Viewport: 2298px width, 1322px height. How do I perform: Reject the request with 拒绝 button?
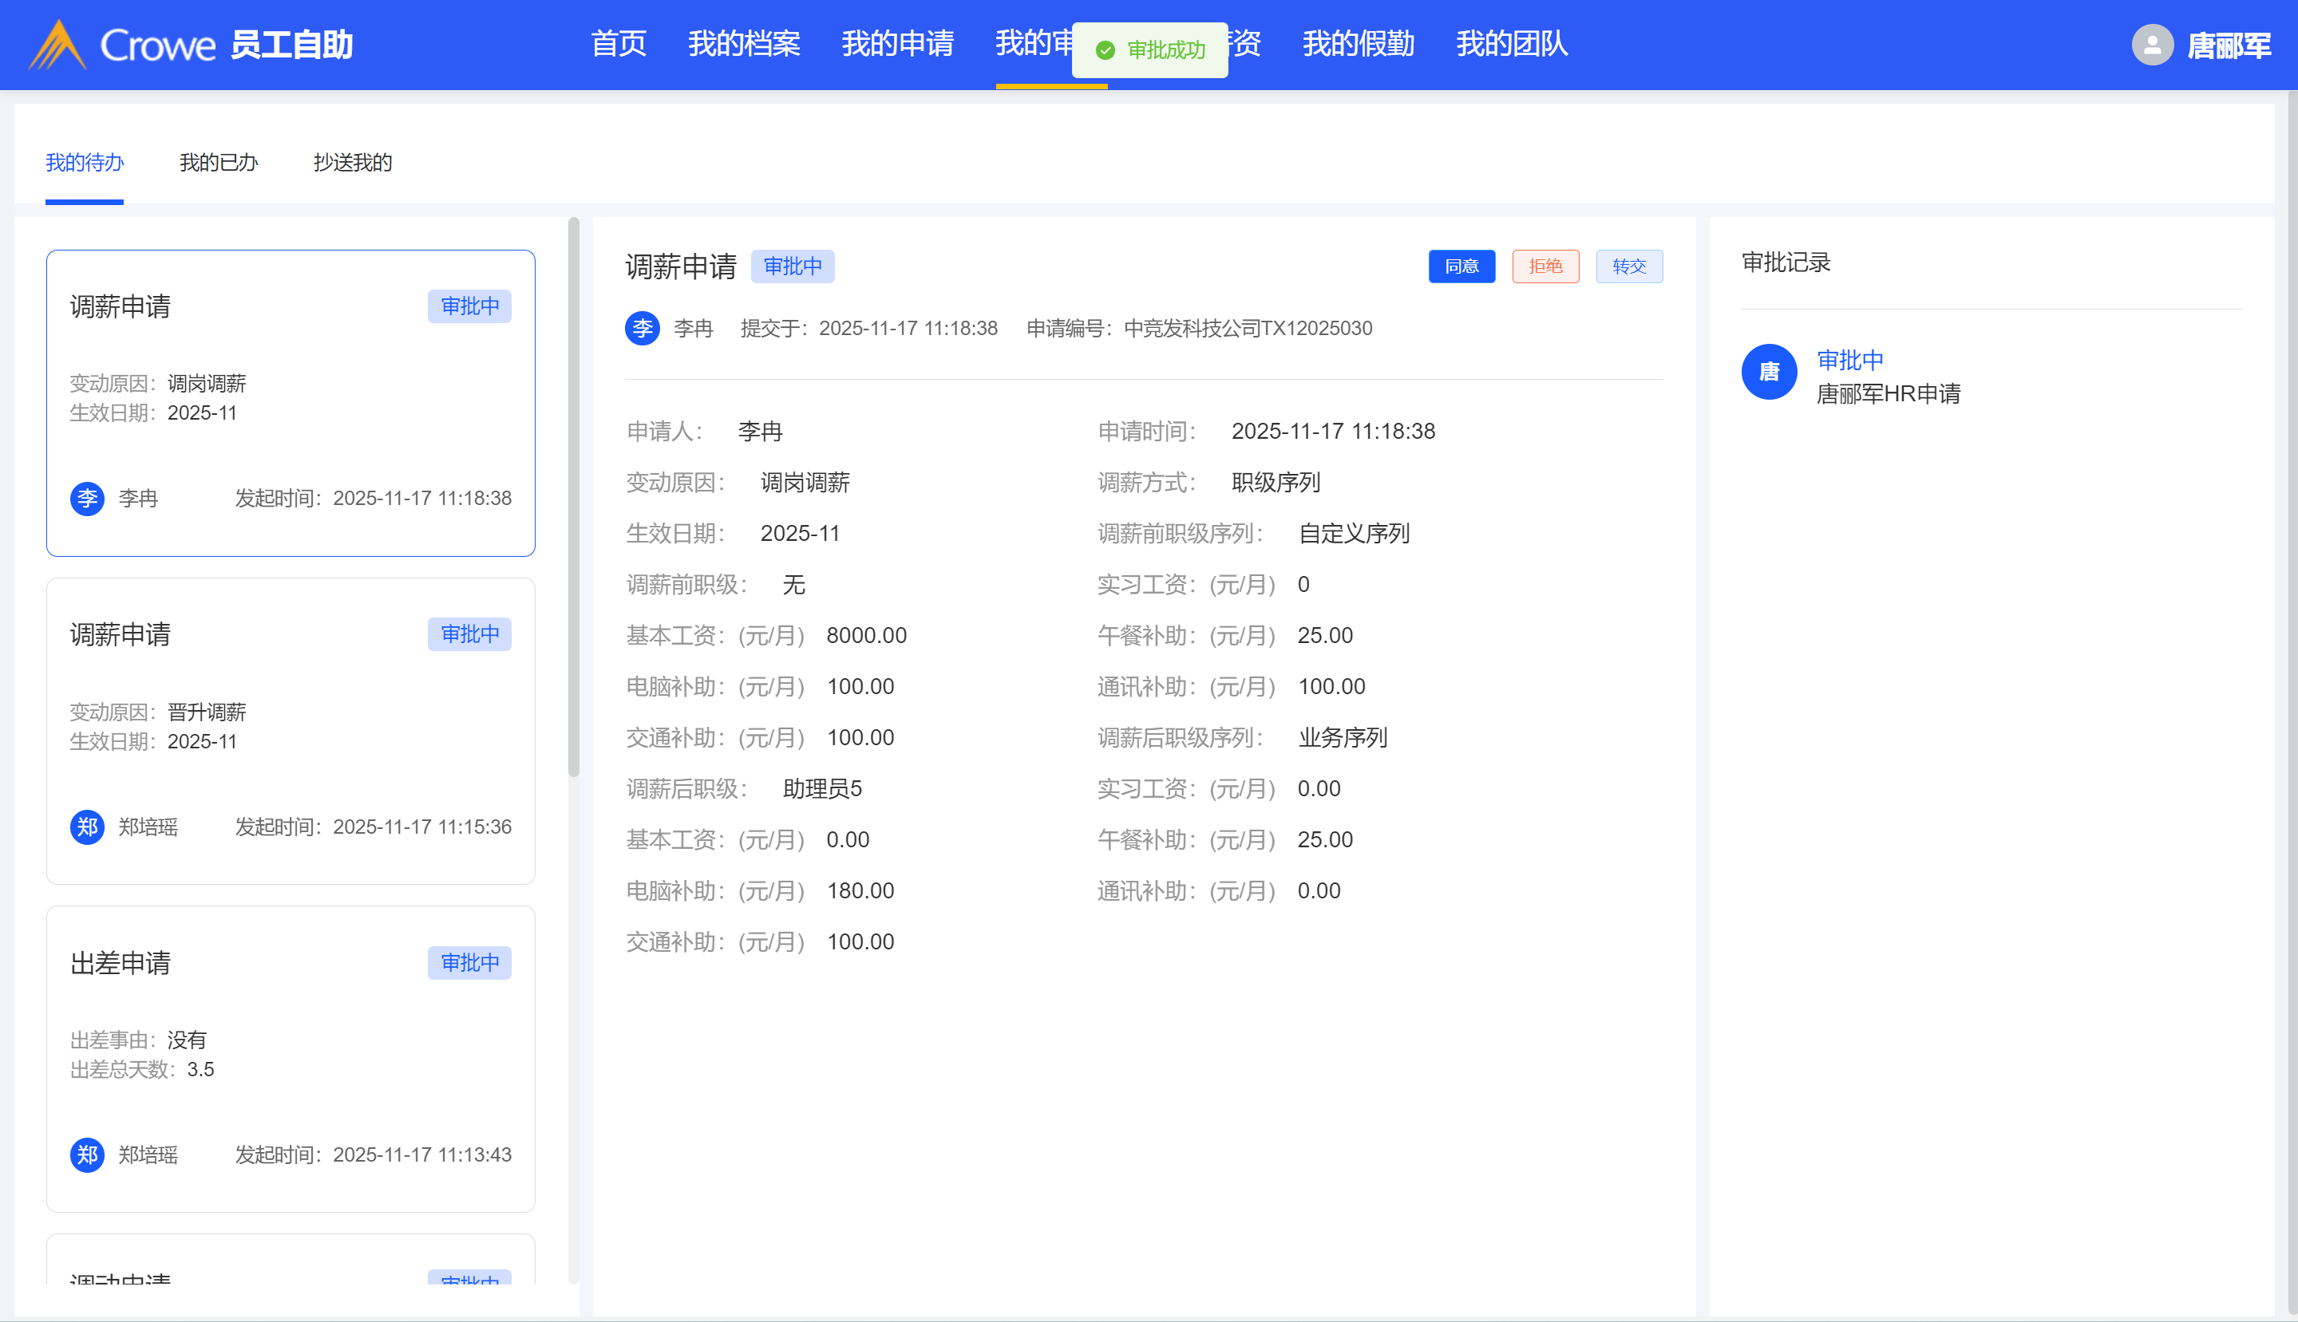1545,266
